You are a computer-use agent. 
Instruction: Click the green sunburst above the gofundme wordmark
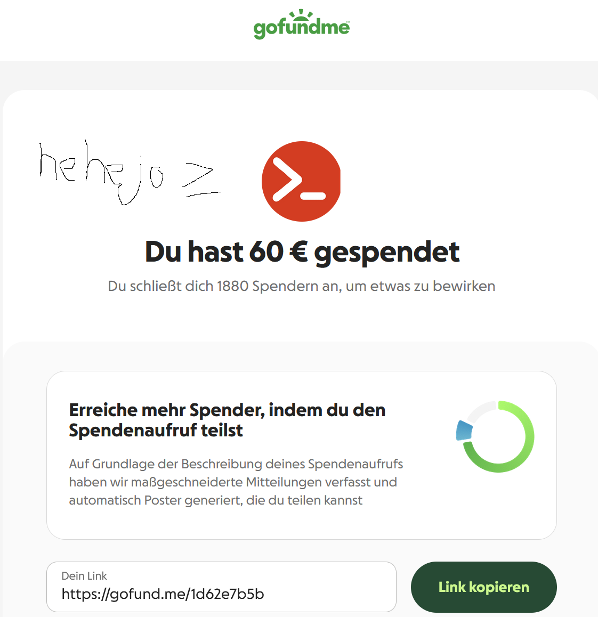pyautogui.click(x=301, y=15)
